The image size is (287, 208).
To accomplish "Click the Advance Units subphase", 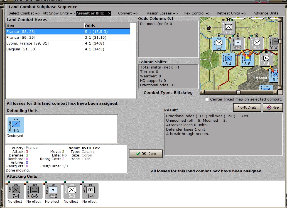I will click(x=266, y=13).
